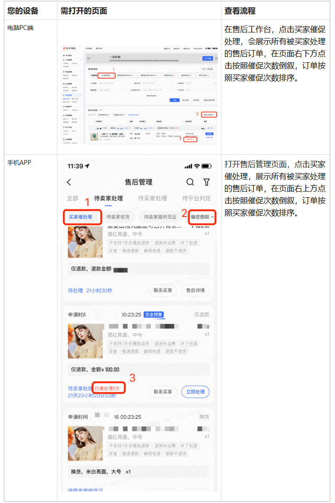Click the 换货，米白亮面，大号 x1 line
Viewport: 335px width, 503px height.
(101, 471)
